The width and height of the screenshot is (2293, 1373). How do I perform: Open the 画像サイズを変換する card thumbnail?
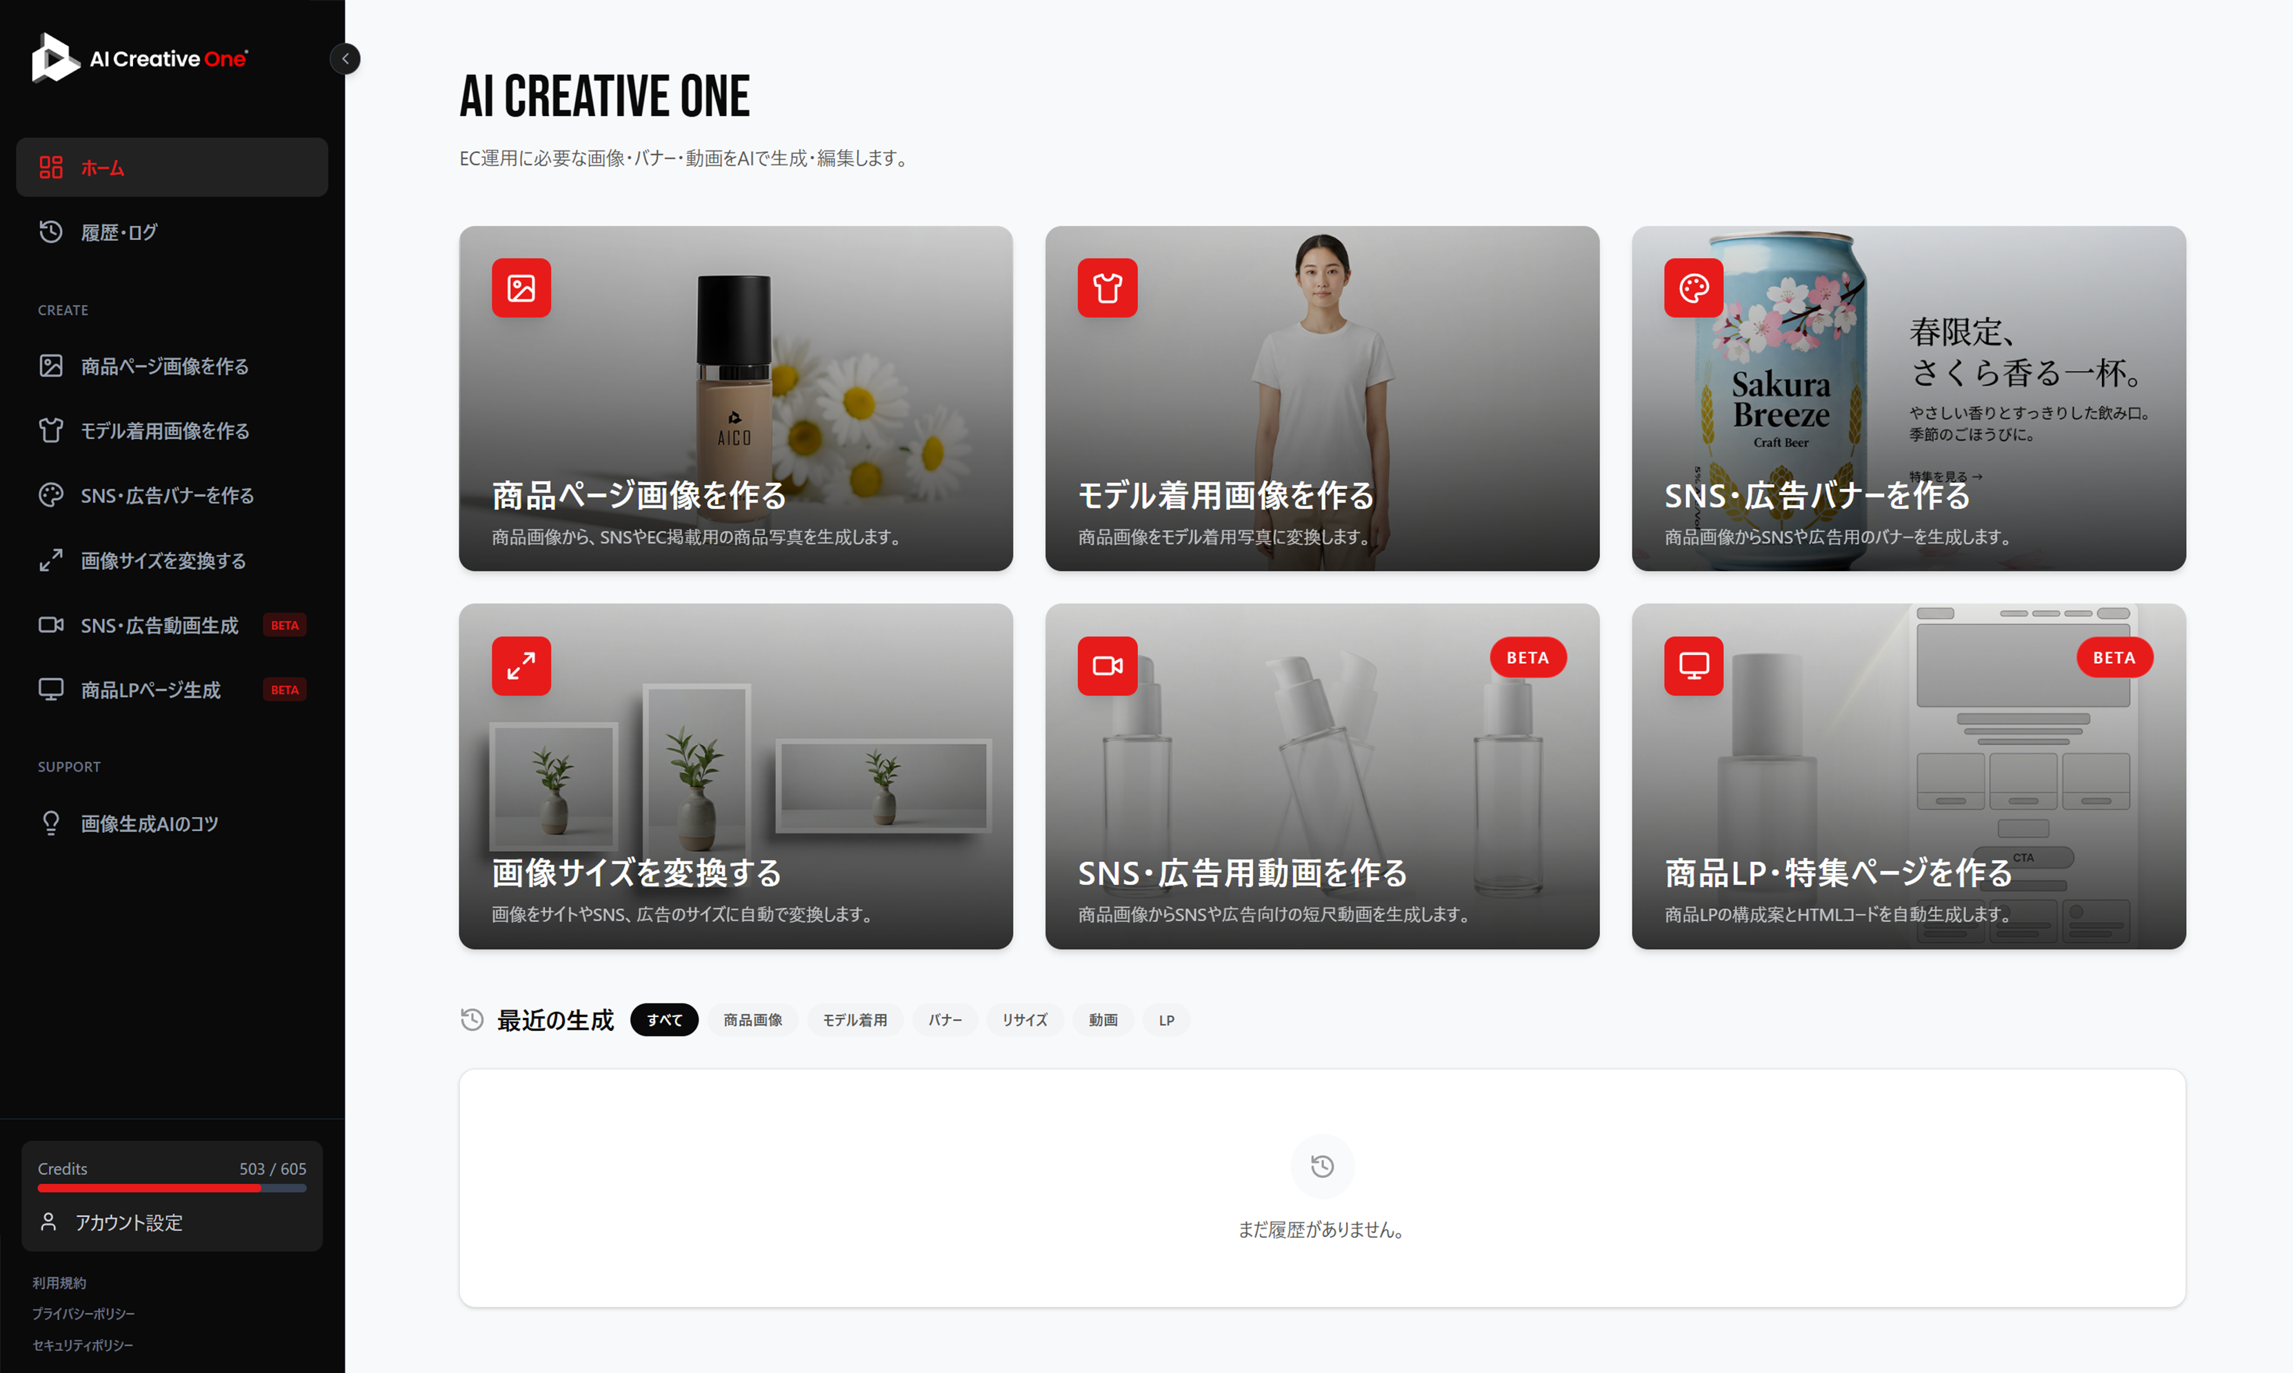[735, 775]
